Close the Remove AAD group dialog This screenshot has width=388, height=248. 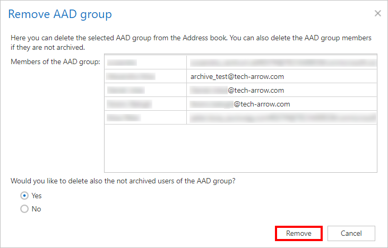377,13
